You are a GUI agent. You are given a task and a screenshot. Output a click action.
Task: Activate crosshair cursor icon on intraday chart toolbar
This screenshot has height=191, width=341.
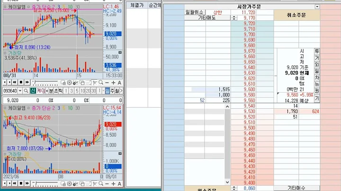(x=95, y=82)
